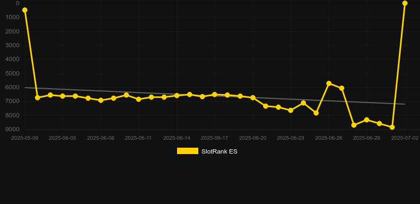Click the y-axis value 6000
Screen dimensions: 420x204
coord(12,87)
